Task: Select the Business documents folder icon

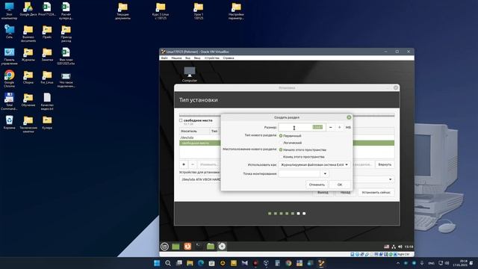Action: (x=28, y=34)
